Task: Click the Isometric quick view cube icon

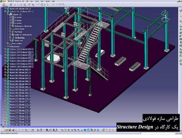Action: tap(88, 130)
